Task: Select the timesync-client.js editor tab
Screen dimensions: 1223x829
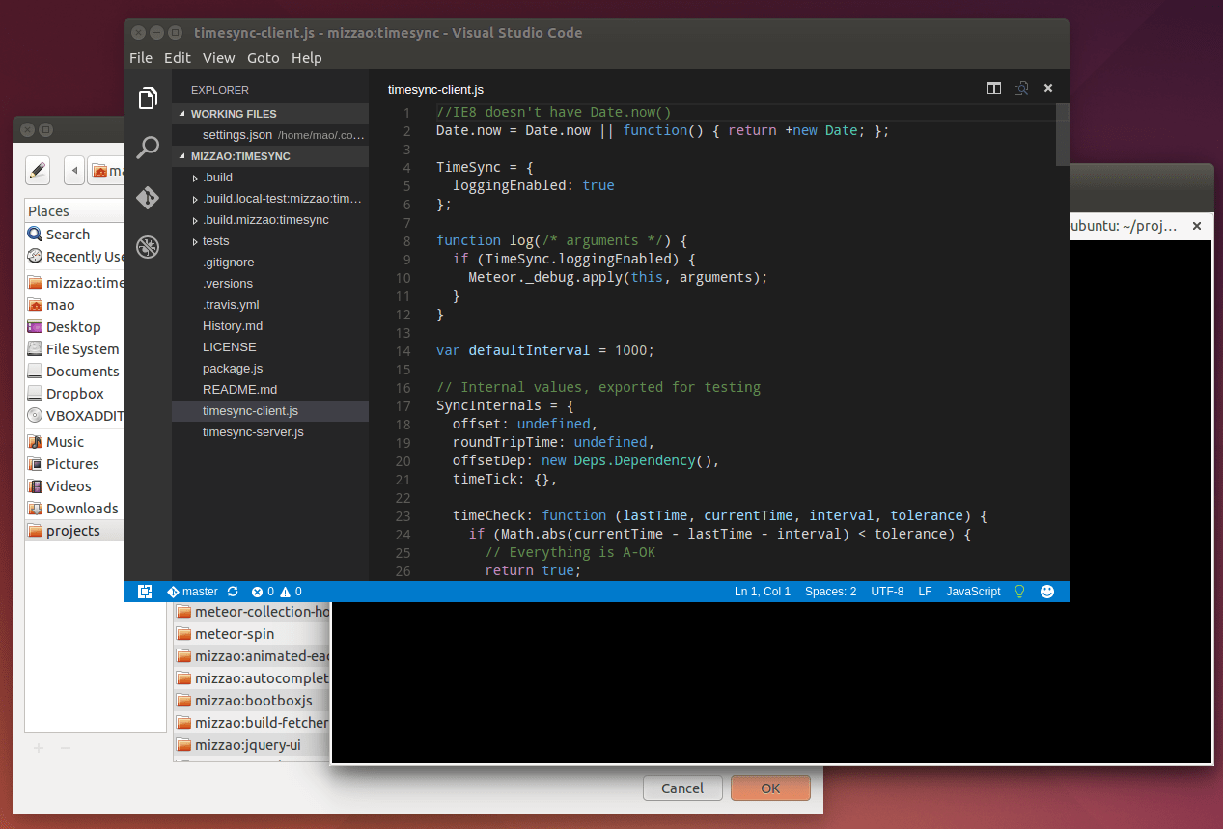Action: [x=435, y=89]
